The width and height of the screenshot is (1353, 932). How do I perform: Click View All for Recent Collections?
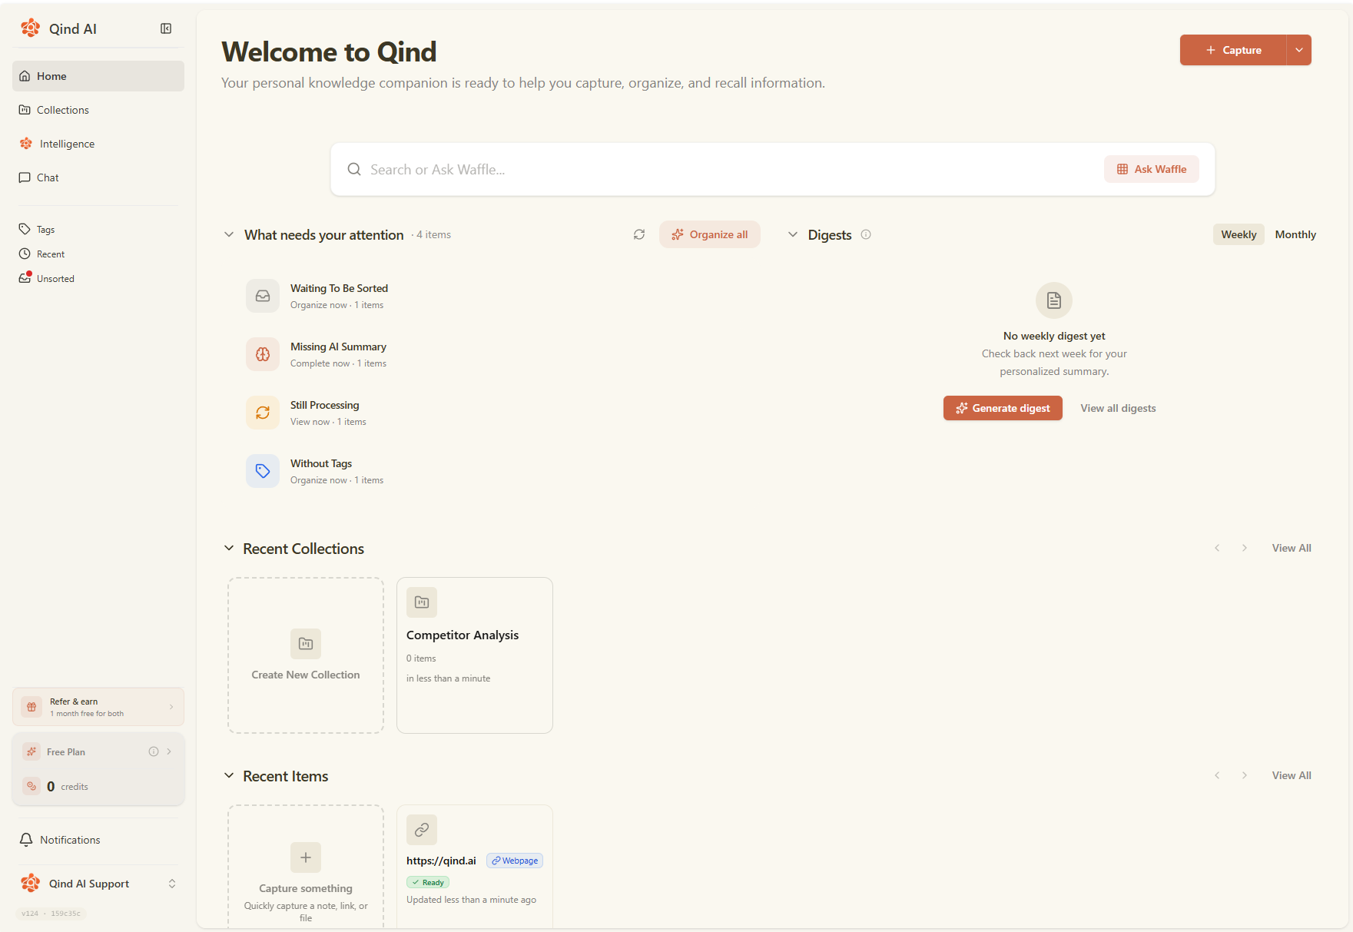click(1292, 548)
